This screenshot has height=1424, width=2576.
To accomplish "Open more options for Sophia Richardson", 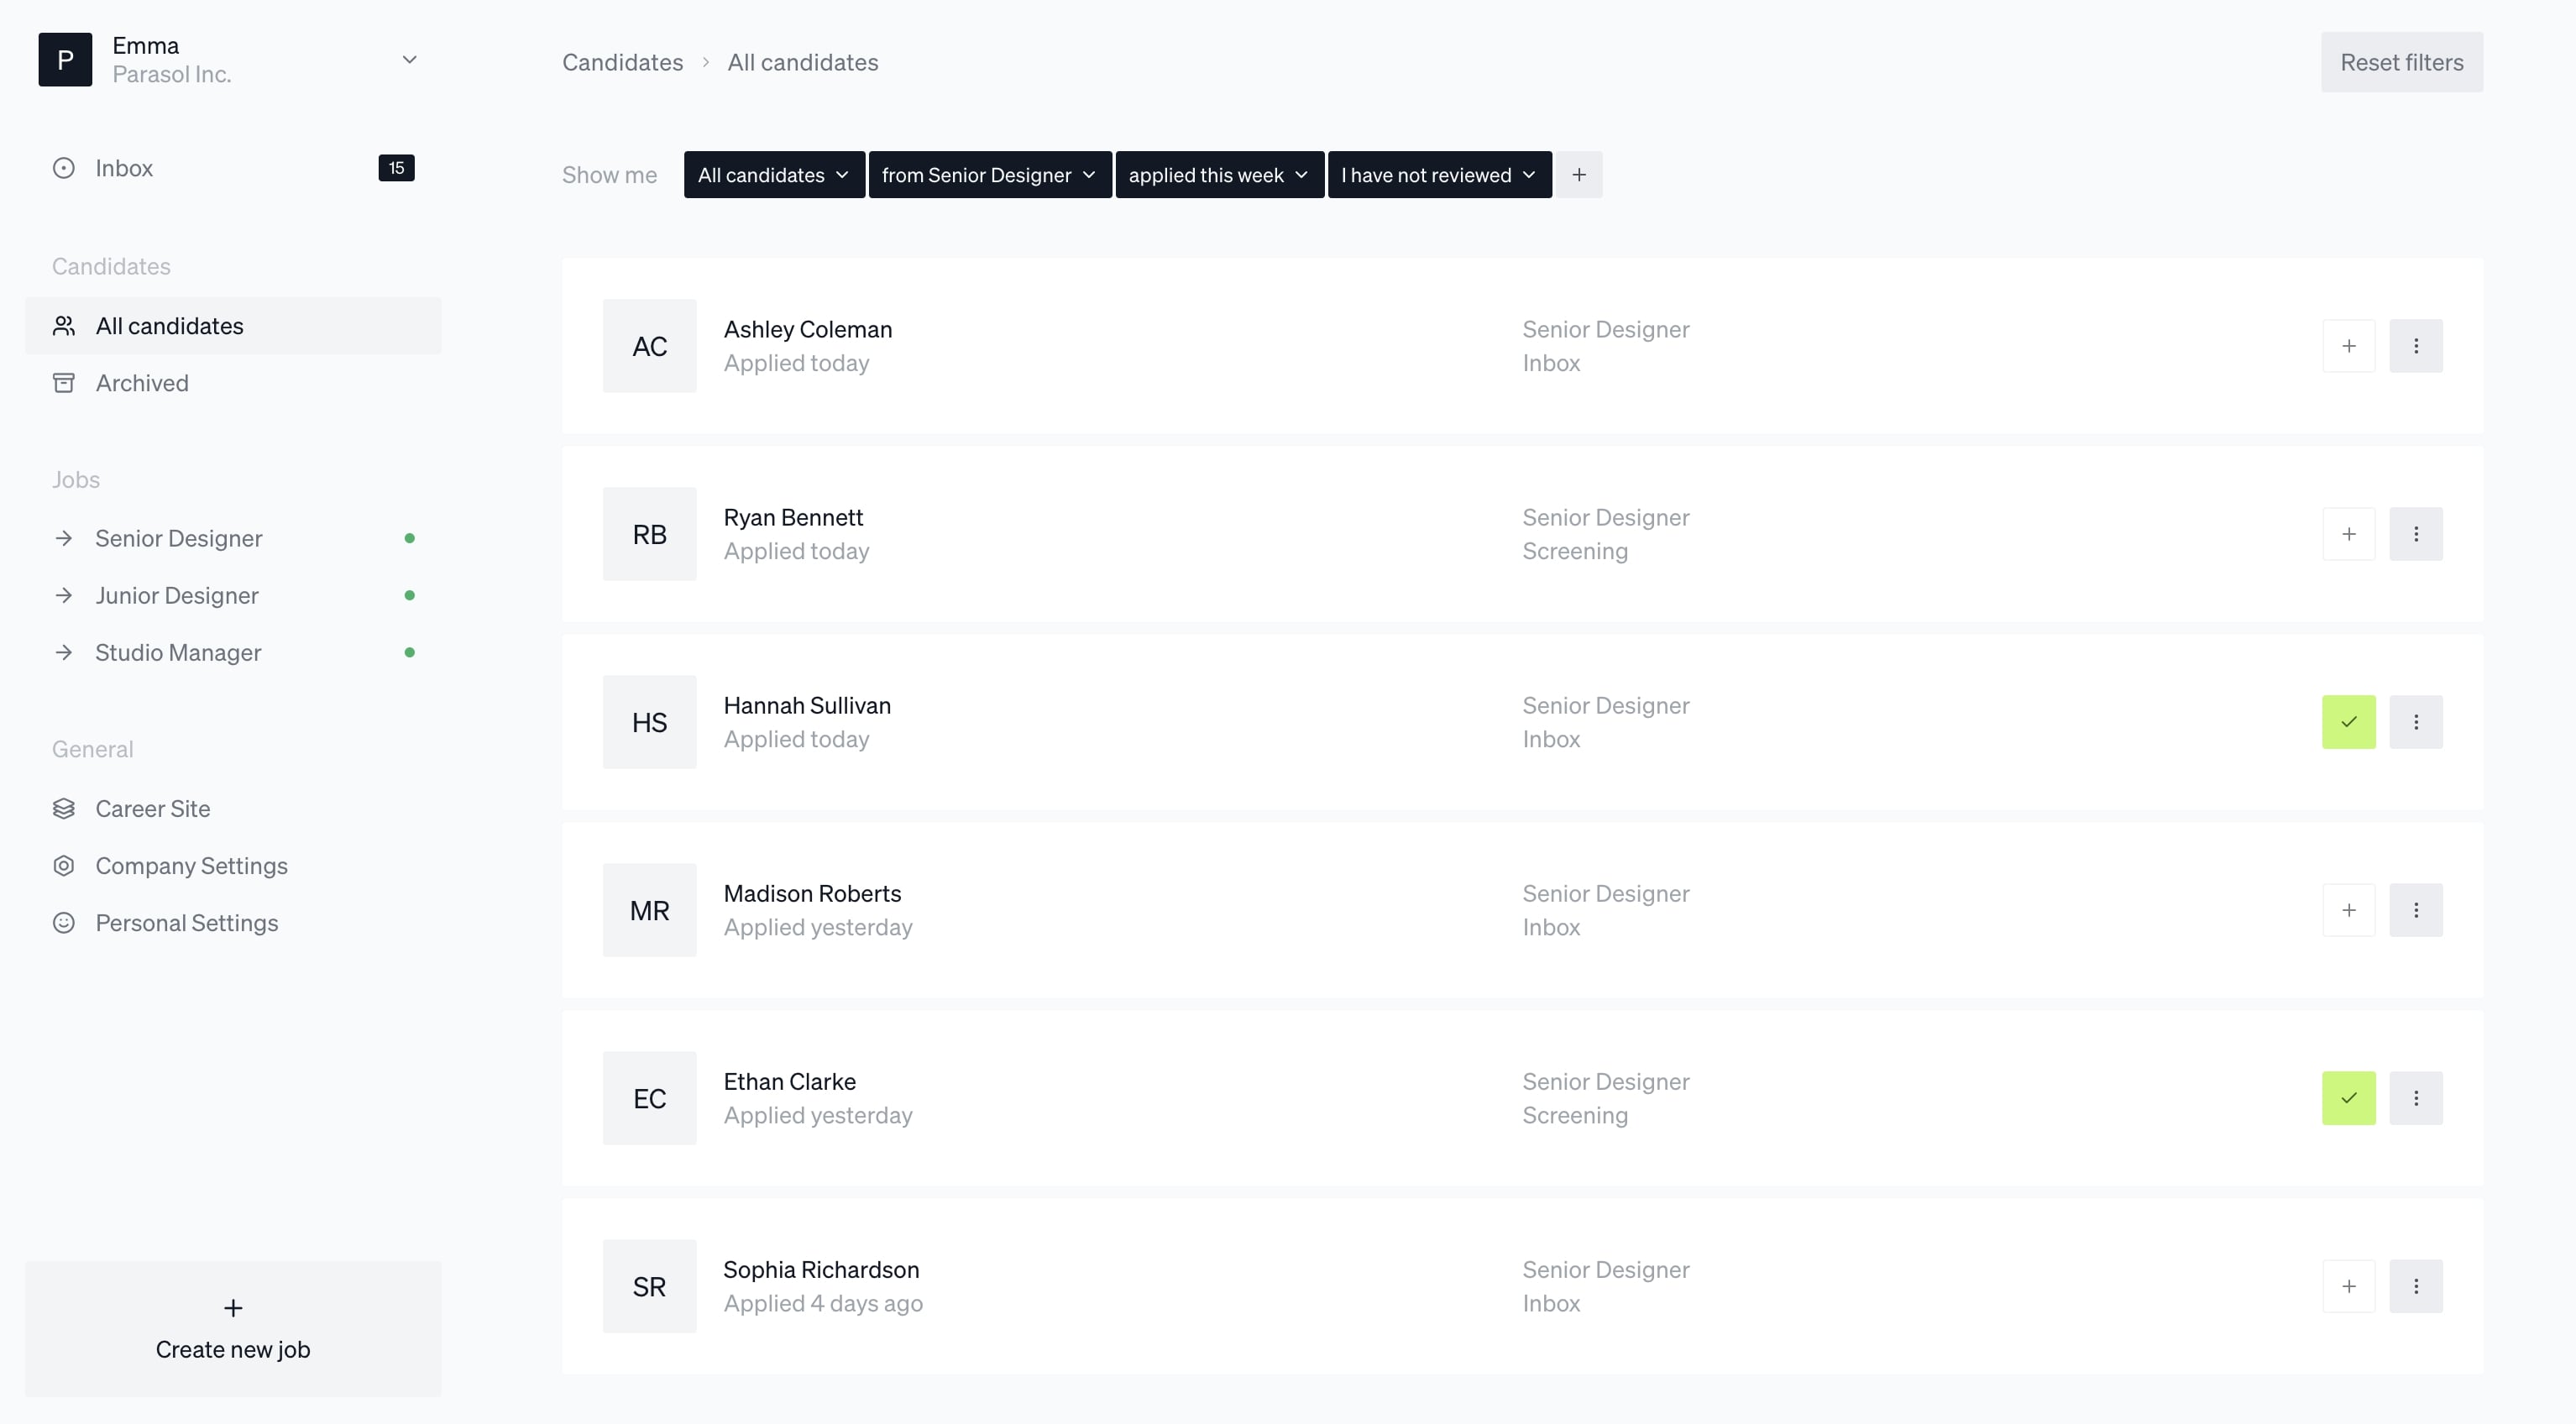I will pos(2416,1286).
